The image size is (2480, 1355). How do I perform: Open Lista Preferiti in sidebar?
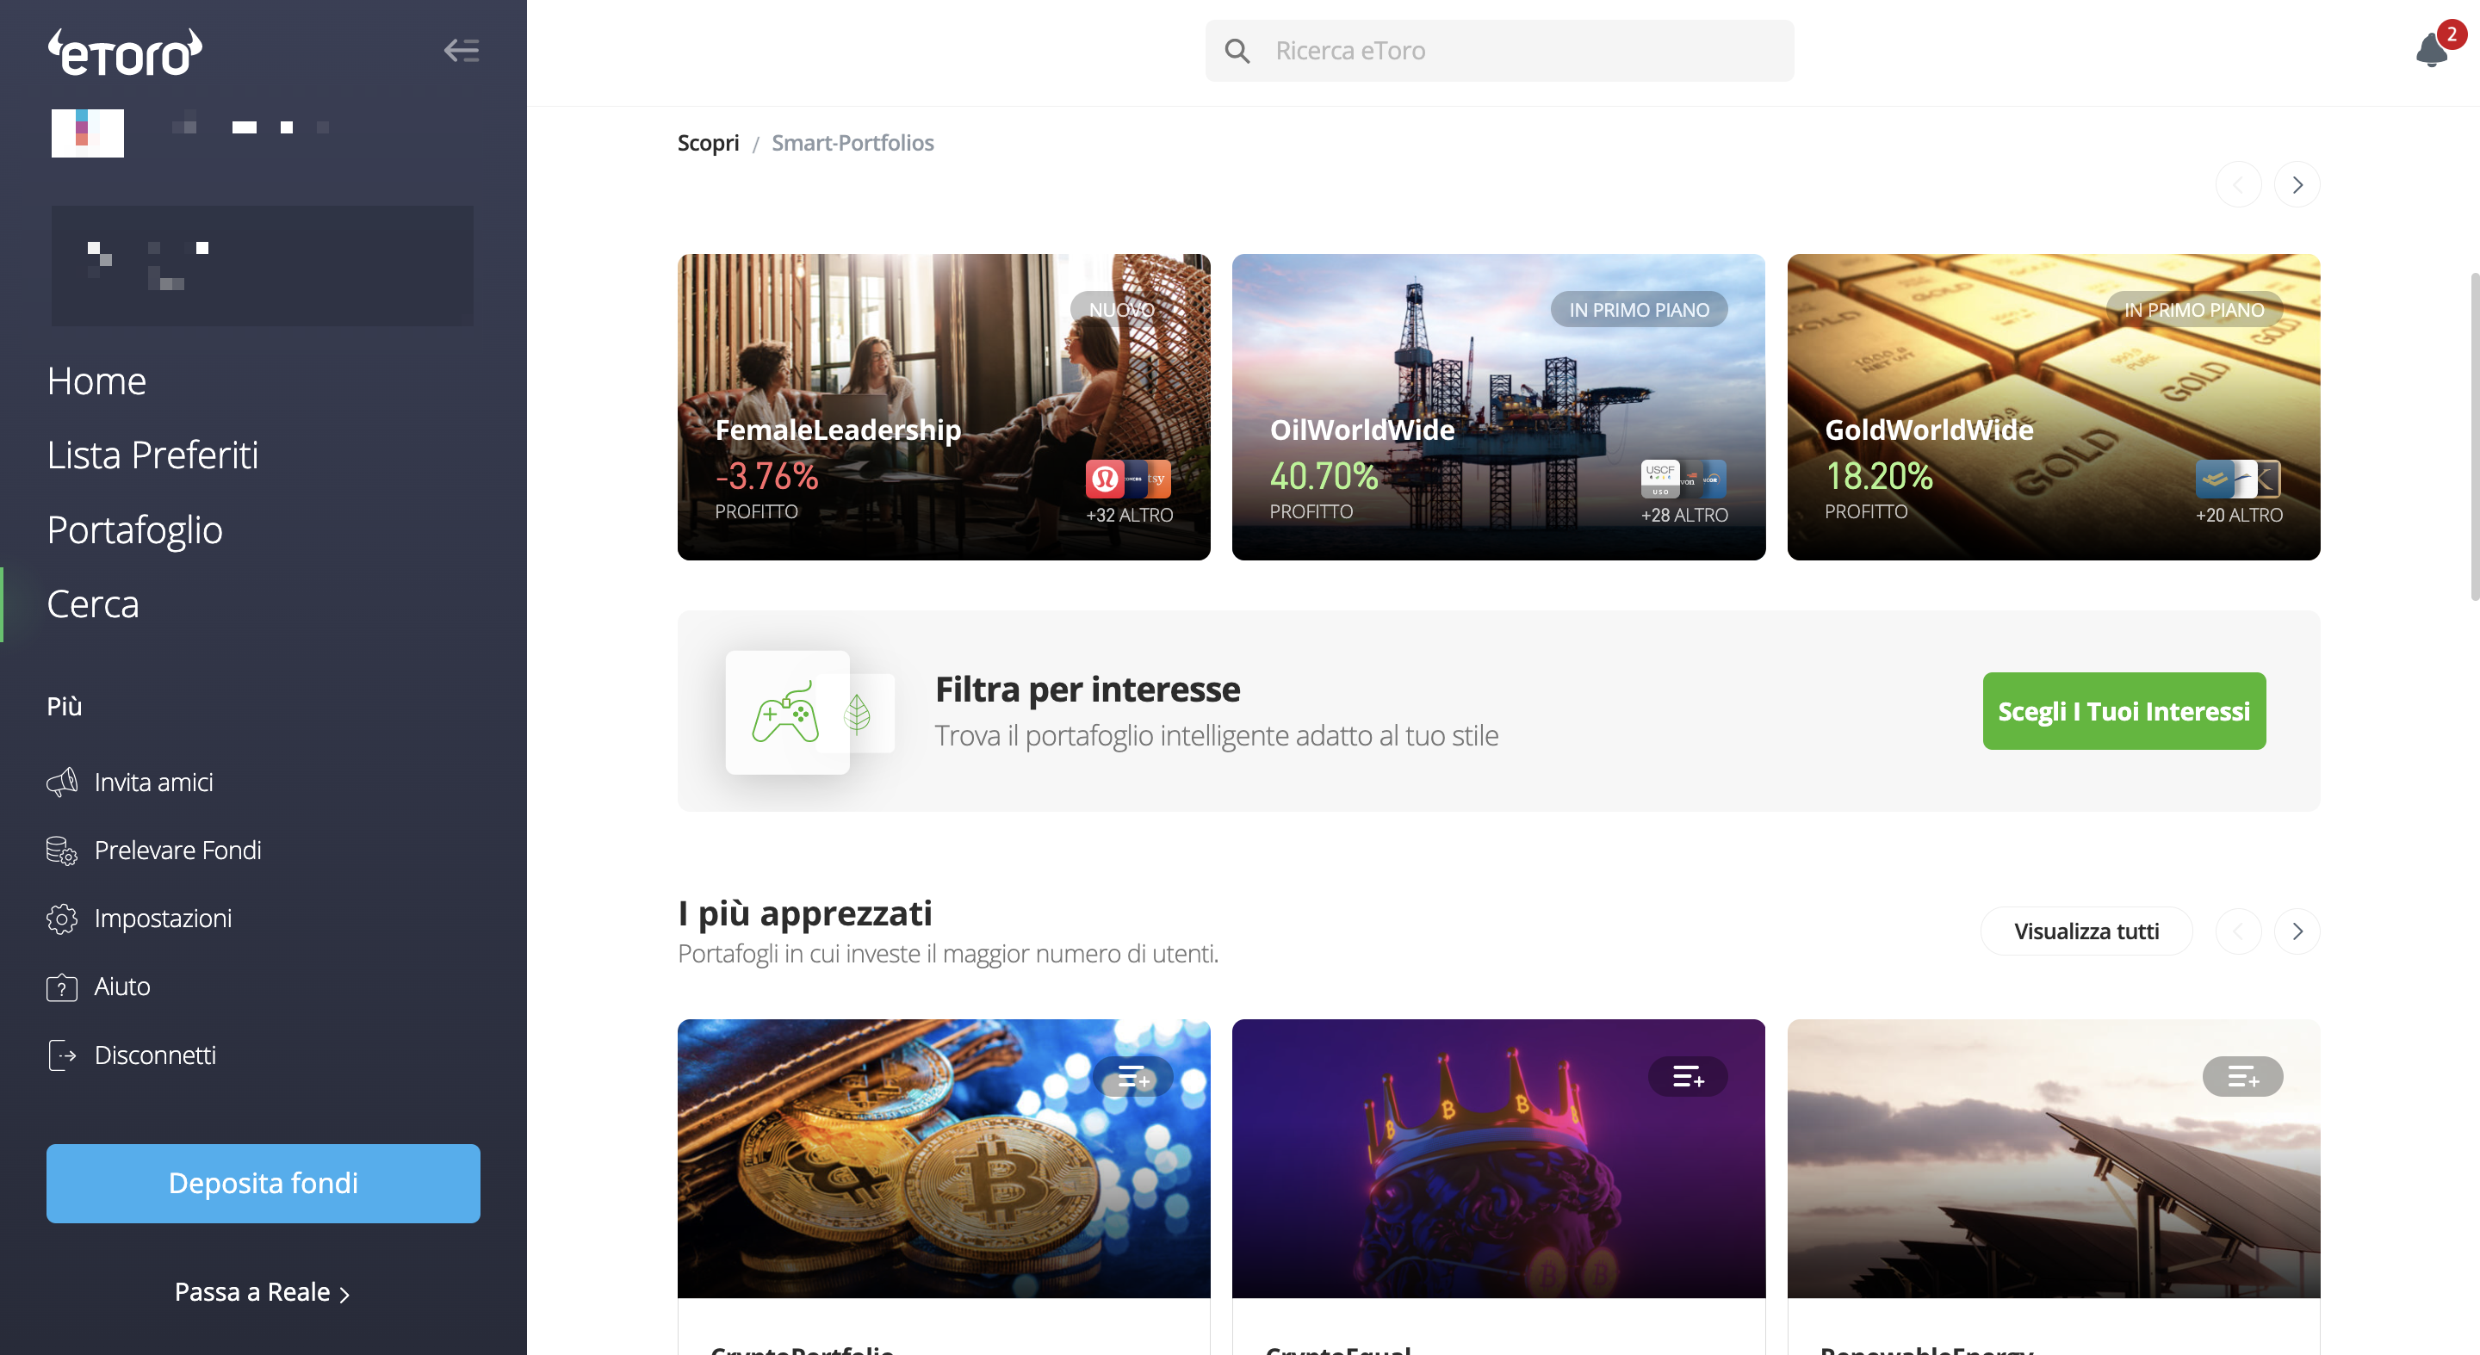pos(153,456)
